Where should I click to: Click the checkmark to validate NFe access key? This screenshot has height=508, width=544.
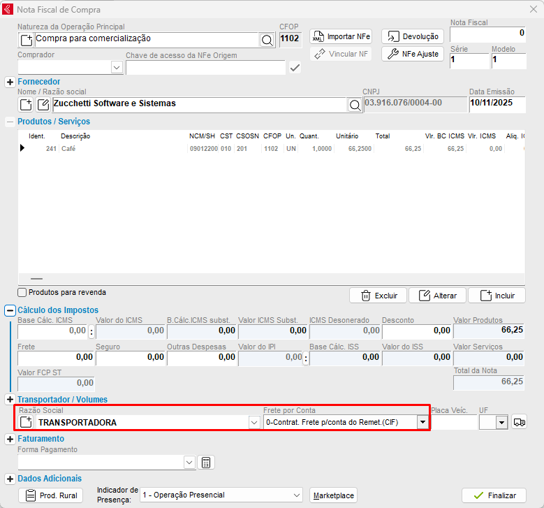295,68
